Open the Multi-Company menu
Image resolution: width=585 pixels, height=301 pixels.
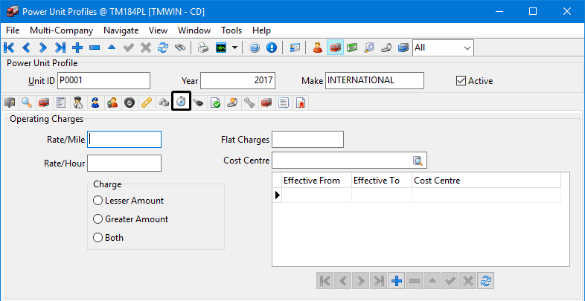pyautogui.click(x=61, y=30)
